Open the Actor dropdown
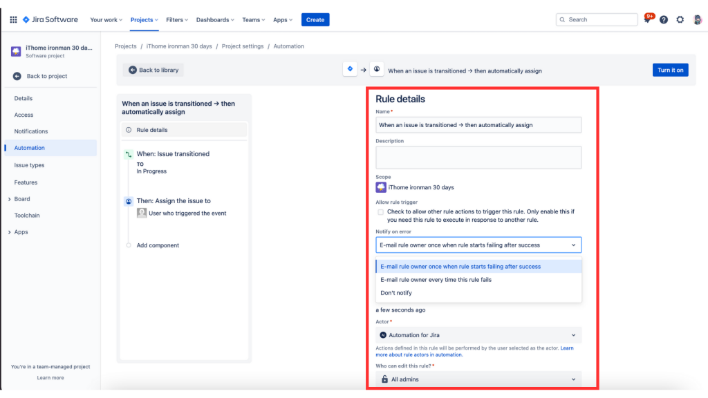The height and width of the screenshot is (398, 708). (478, 335)
